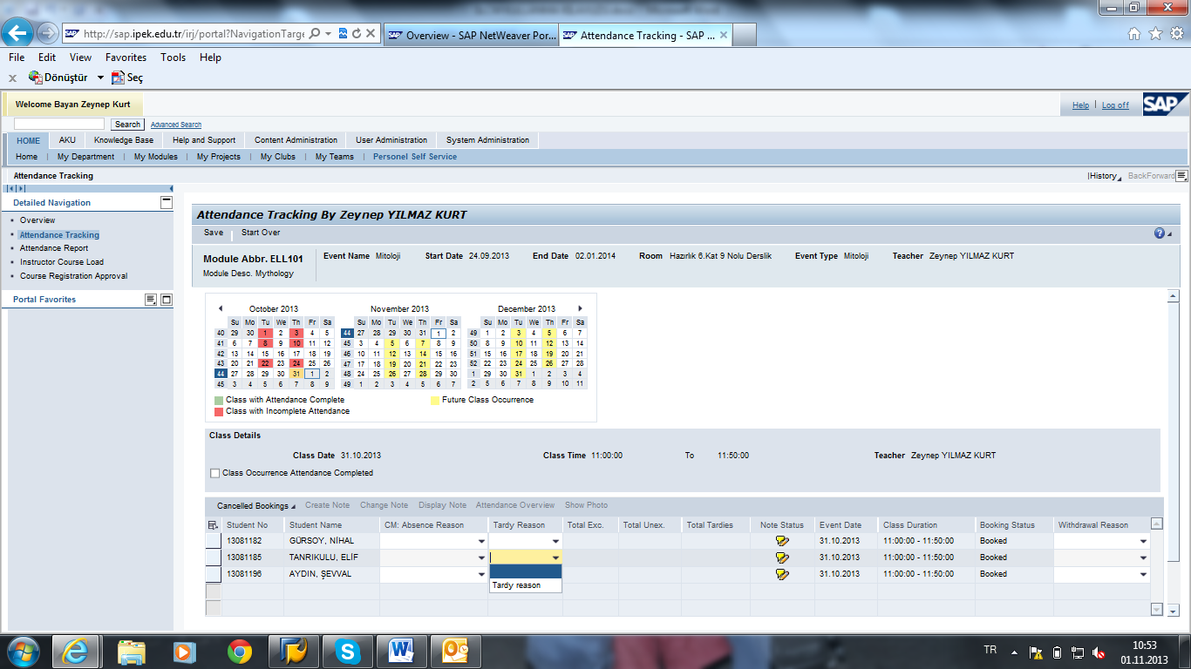Click the Save button
The width and height of the screenshot is (1191, 669).
(214, 233)
